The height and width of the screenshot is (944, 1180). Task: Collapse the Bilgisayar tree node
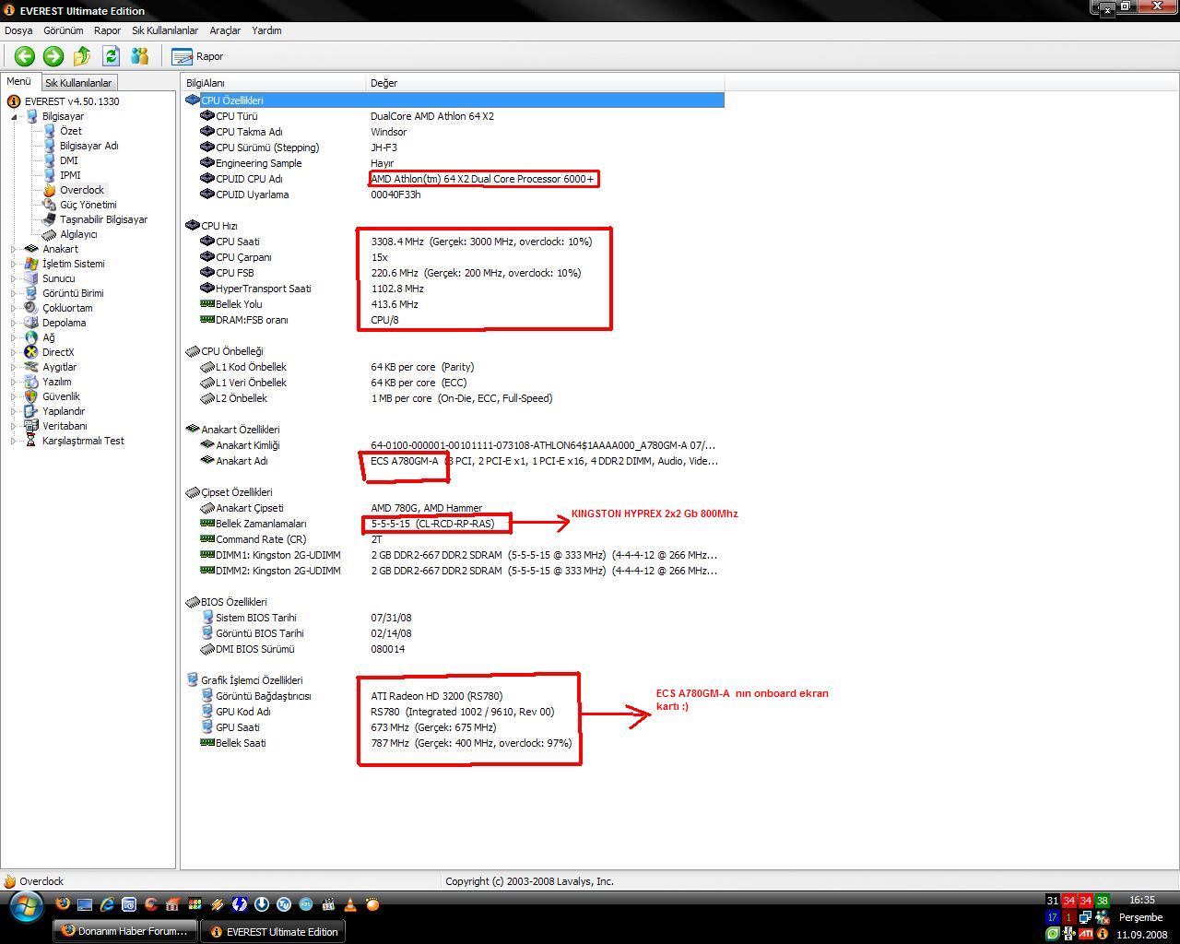pyautogui.click(x=14, y=116)
